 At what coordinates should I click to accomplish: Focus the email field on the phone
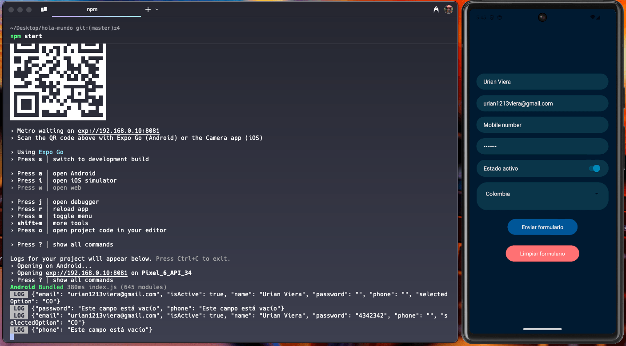pyautogui.click(x=542, y=103)
